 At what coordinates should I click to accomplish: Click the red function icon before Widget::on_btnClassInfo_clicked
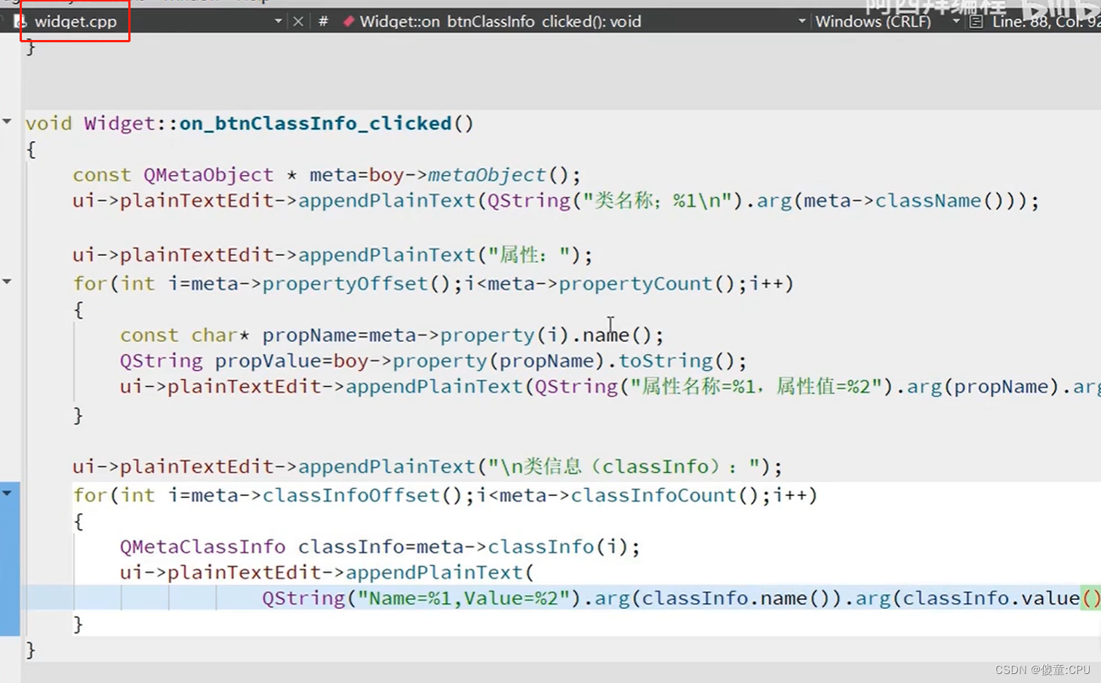pos(348,21)
